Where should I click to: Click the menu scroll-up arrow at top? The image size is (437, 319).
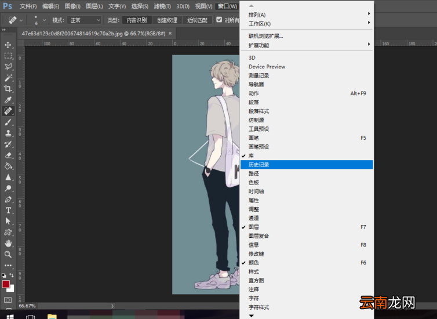click(x=252, y=6)
